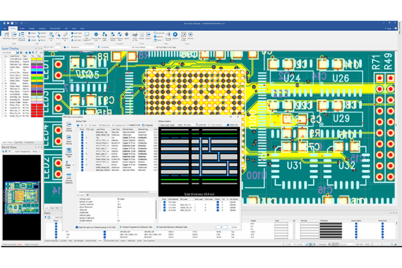The image size is (402, 268).
Task: Click the Machines icon in the ribbon
Action: pos(6,36)
